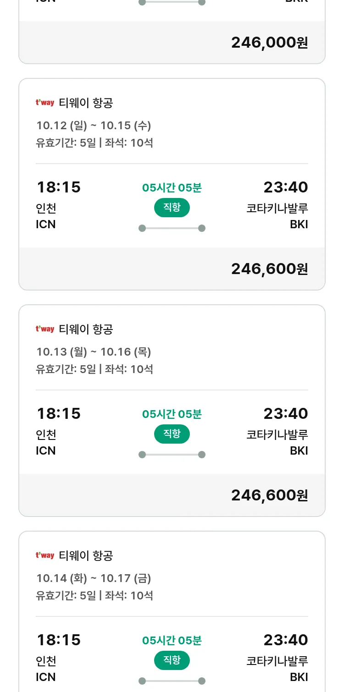Open the 10.13 (월) ~ 10.16 (목) date range

tap(94, 351)
